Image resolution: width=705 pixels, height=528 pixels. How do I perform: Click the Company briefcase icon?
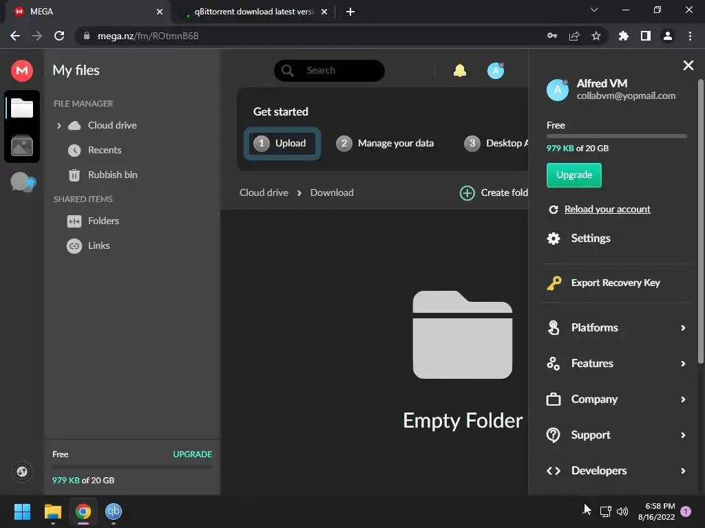click(x=554, y=399)
